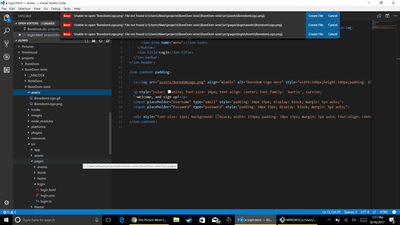
Task: Open the Debug menu
Action: point(55,9)
